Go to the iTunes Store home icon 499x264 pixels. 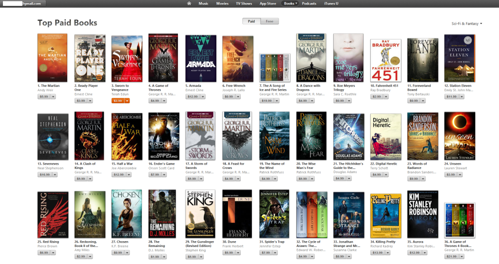pyautogui.click(x=189, y=3)
